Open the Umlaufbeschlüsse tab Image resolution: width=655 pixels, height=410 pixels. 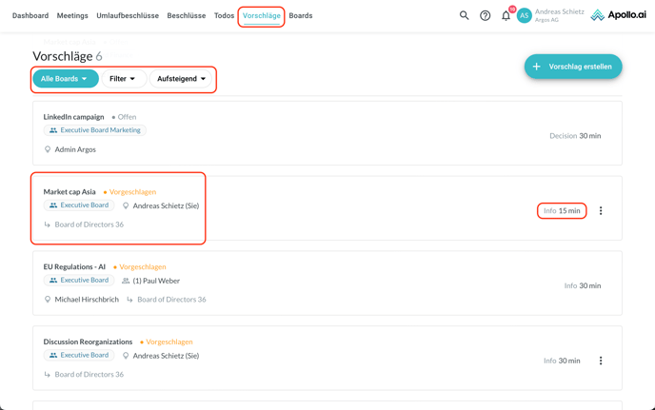coord(128,15)
